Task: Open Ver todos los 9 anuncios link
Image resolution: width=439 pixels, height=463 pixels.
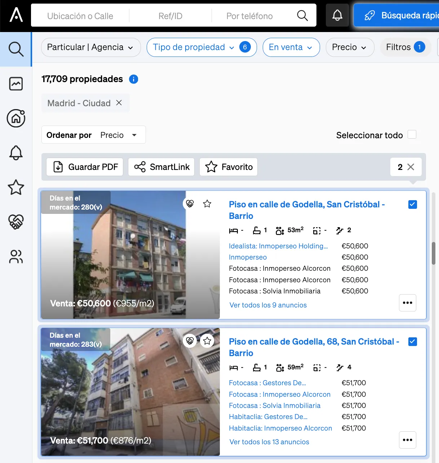Action: (x=268, y=305)
